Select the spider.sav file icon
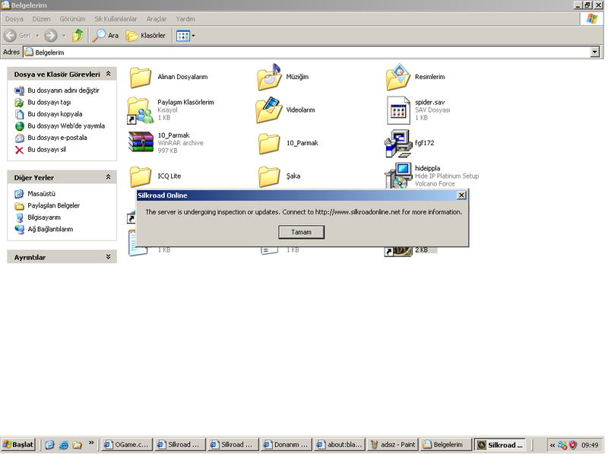 (x=398, y=110)
